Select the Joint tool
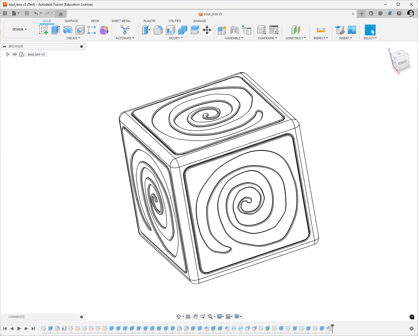 coord(234,30)
